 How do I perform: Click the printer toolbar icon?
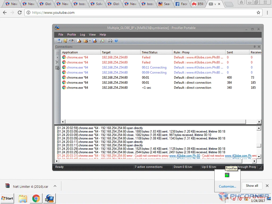[x=110, y=41]
